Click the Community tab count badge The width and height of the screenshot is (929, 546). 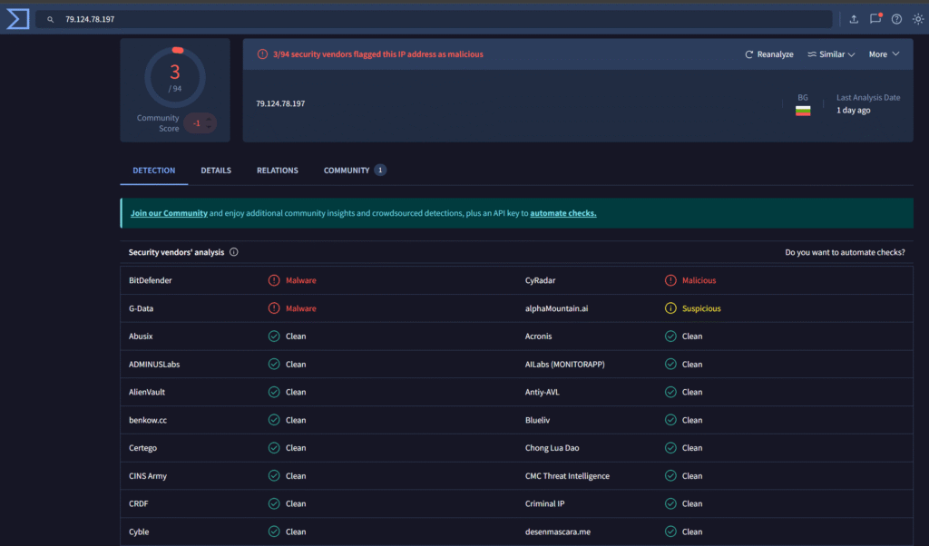click(x=380, y=171)
